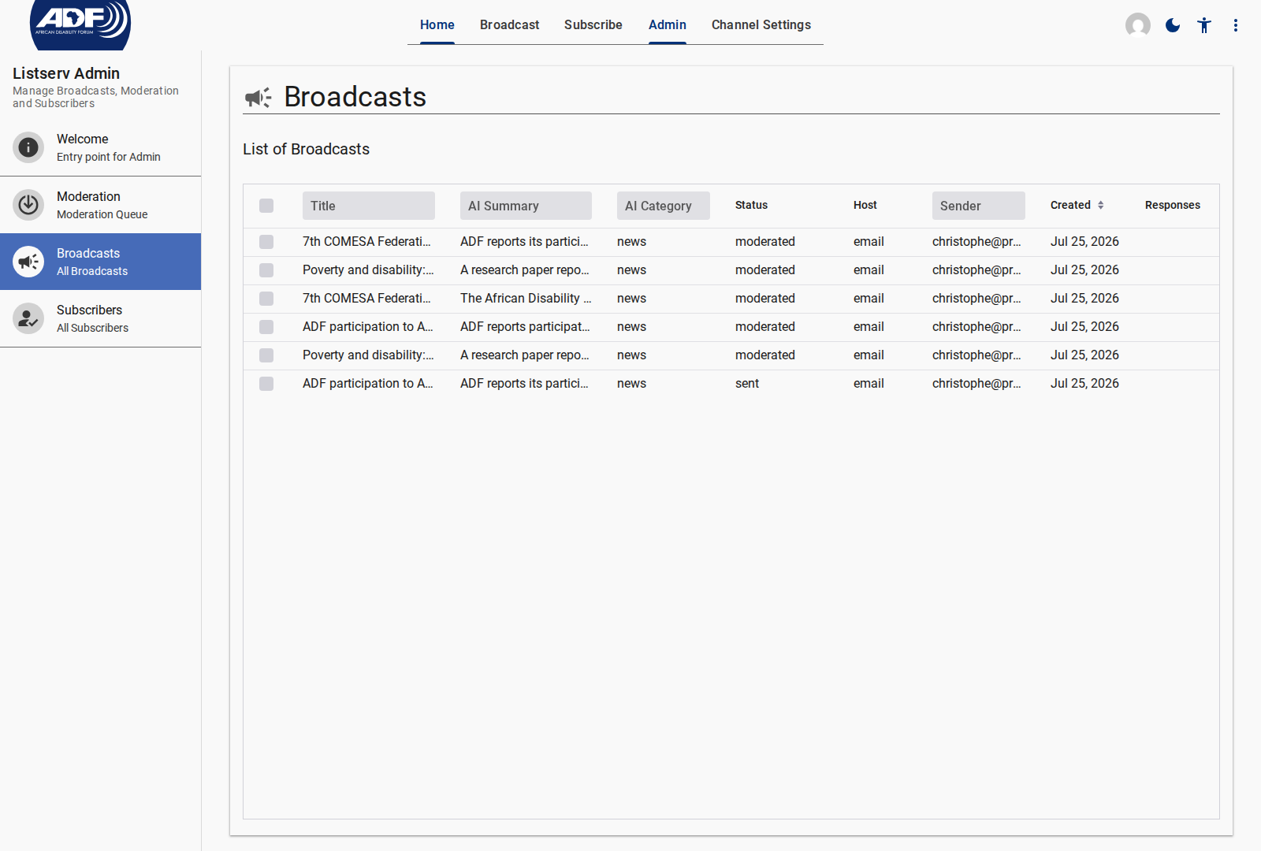This screenshot has height=851, width=1261.
Task: Click the AI Category filter field
Action: 664,206
